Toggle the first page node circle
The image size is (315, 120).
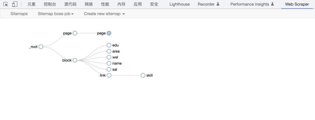(75, 33)
